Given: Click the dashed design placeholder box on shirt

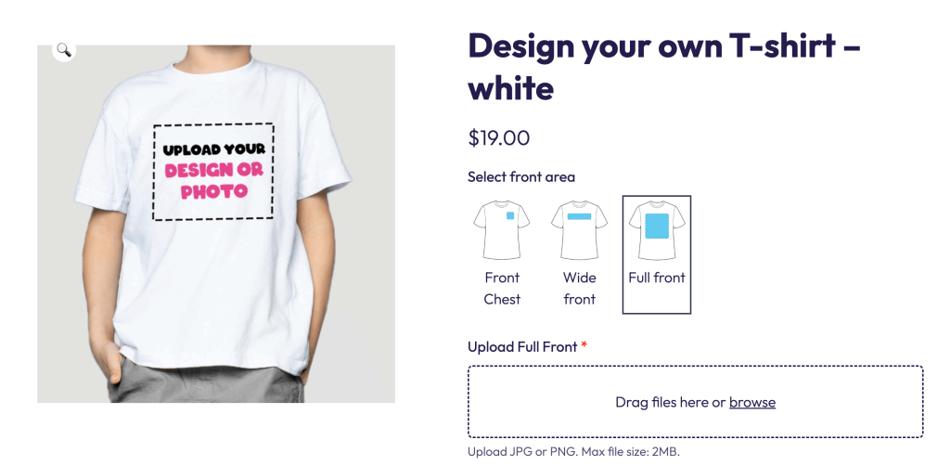Looking at the screenshot, I should (x=213, y=172).
